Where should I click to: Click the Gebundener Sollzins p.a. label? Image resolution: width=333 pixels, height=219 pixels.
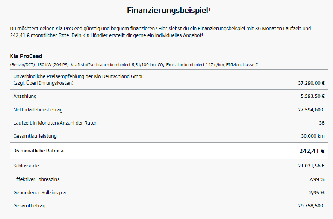pos(40,193)
